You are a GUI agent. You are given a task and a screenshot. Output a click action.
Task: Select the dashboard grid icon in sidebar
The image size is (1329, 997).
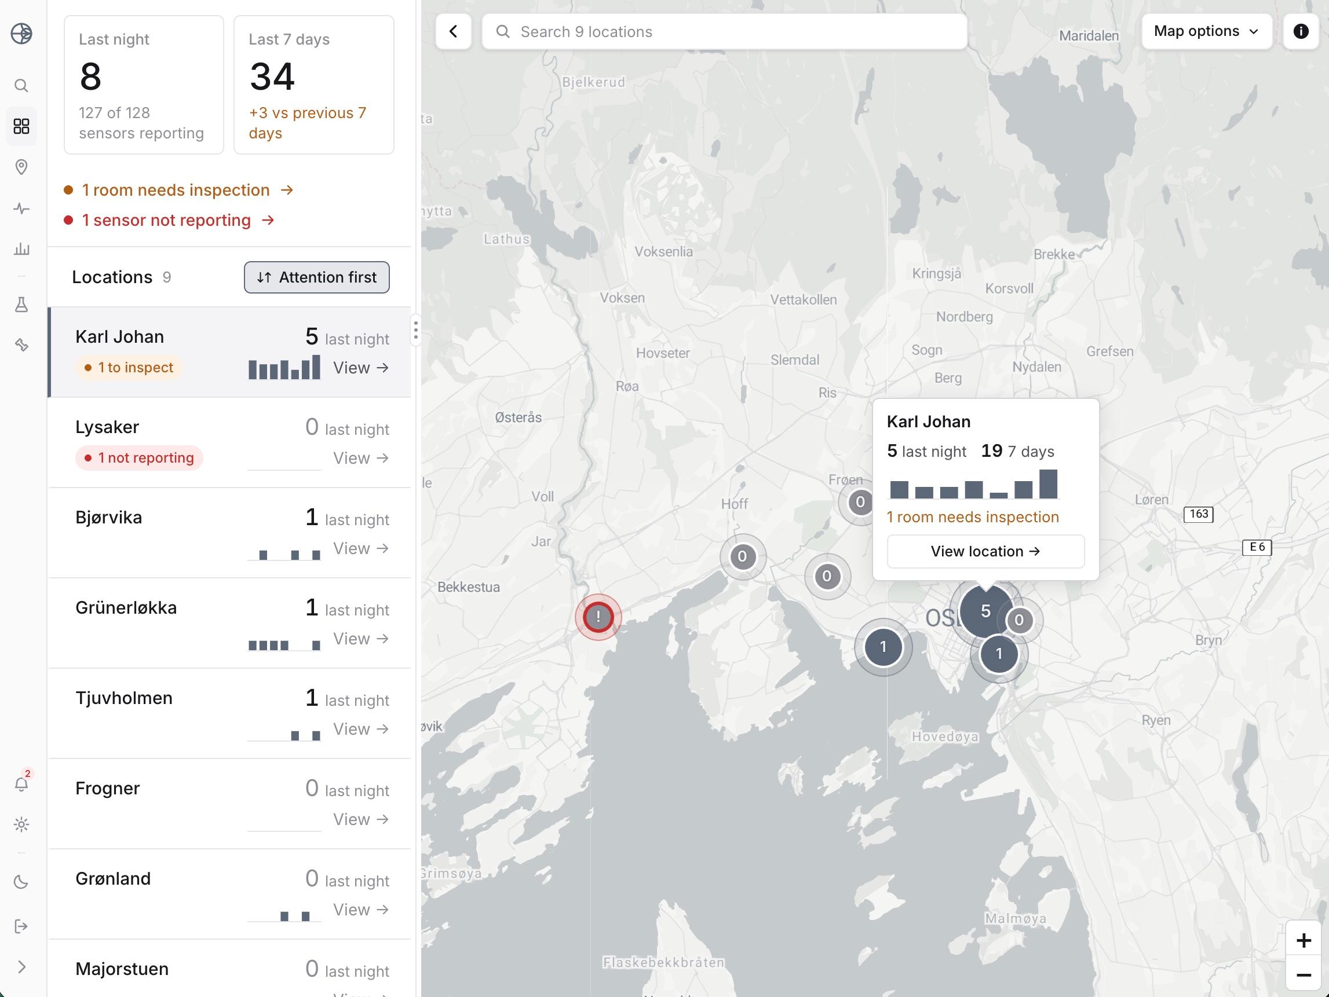[x=21, y=126]
